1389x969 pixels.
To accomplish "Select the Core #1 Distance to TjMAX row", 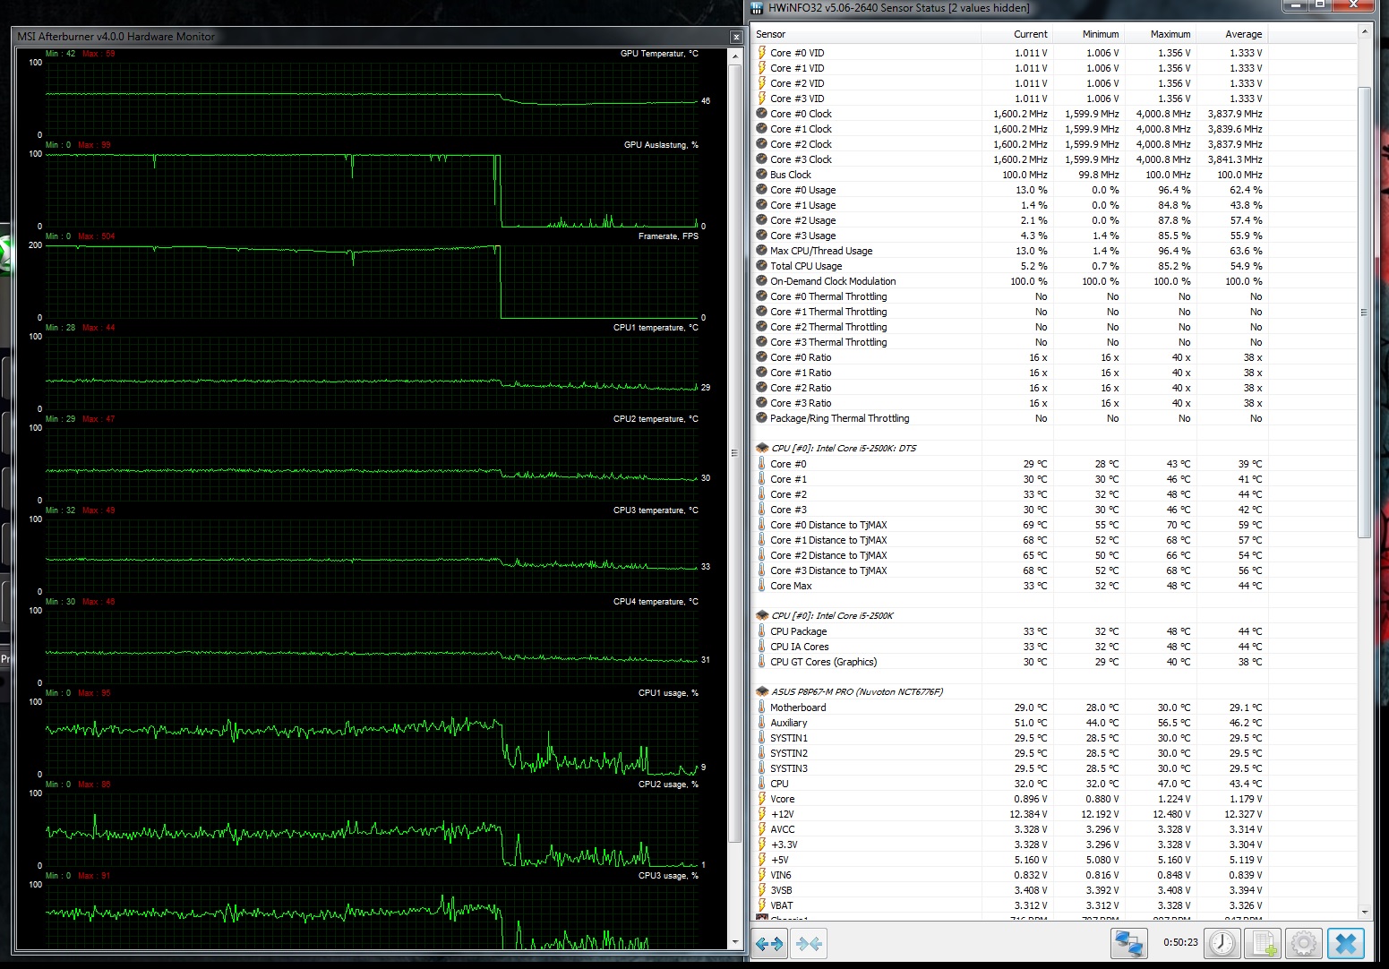I will [1010, 540].
